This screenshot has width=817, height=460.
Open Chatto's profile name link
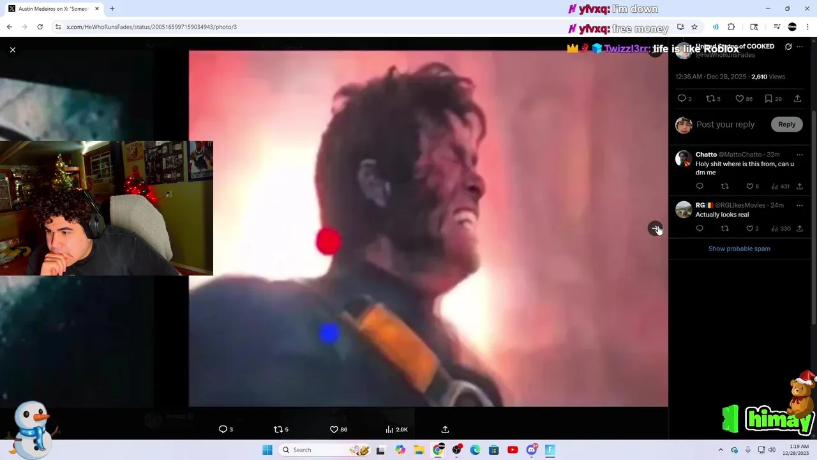tap(706, 155)
